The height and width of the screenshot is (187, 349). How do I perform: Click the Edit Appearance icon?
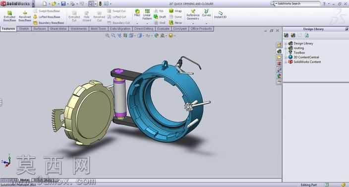[157, 35]
